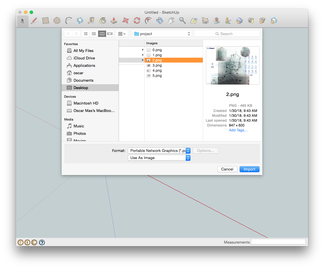Click the credits person status icon
This screenshot has height=269, width=324.
[27, 242]
